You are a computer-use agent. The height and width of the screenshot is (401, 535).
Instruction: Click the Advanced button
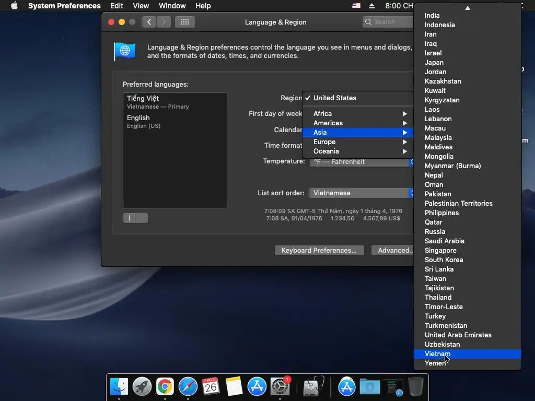(x=393, y=250)
